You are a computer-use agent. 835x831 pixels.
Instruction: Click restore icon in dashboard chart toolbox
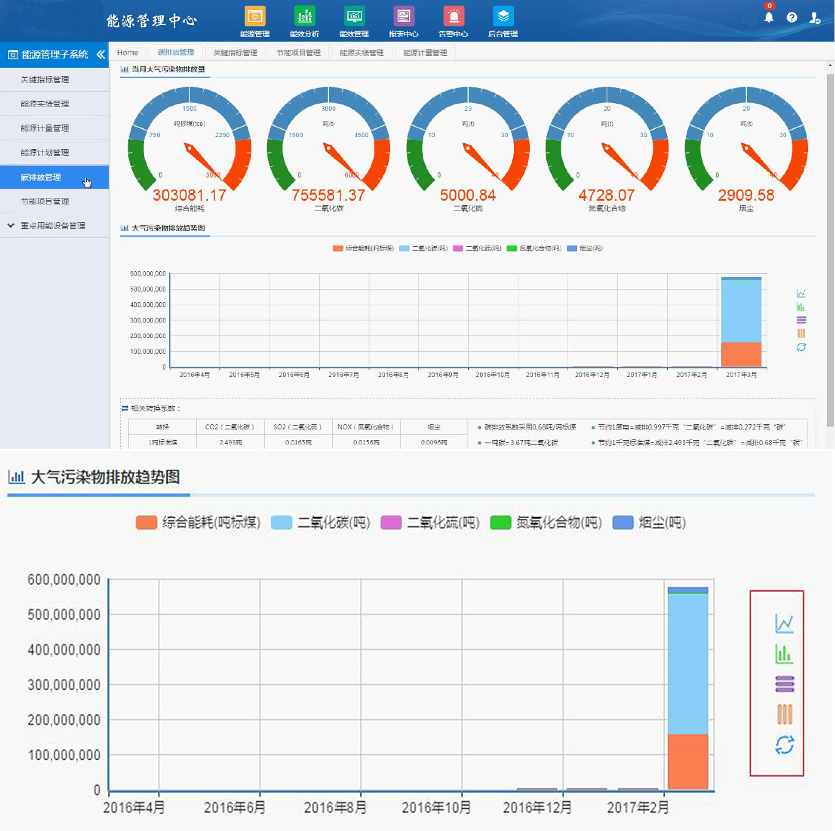point(801,347)
